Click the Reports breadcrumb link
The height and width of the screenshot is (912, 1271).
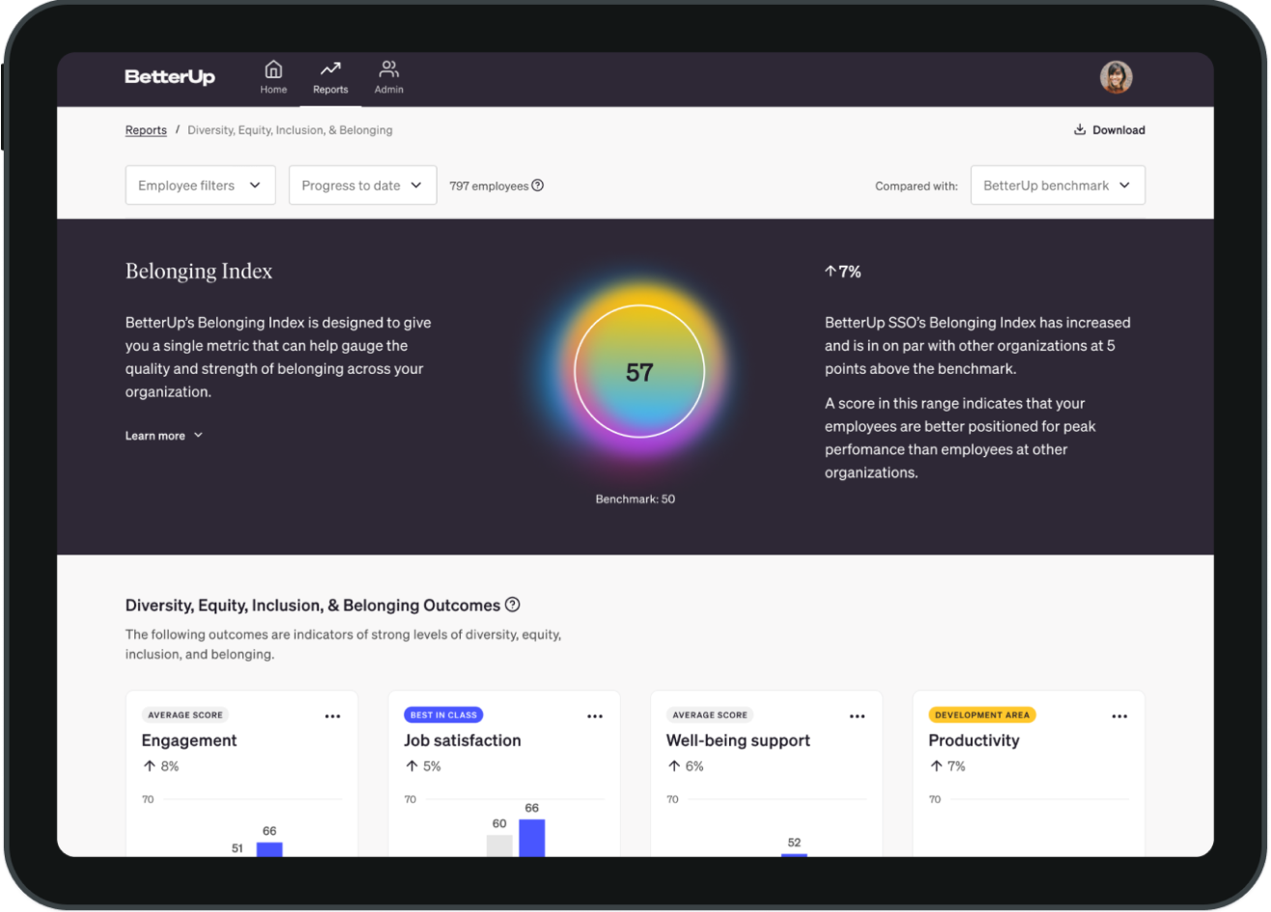click(x=146, y=130)
